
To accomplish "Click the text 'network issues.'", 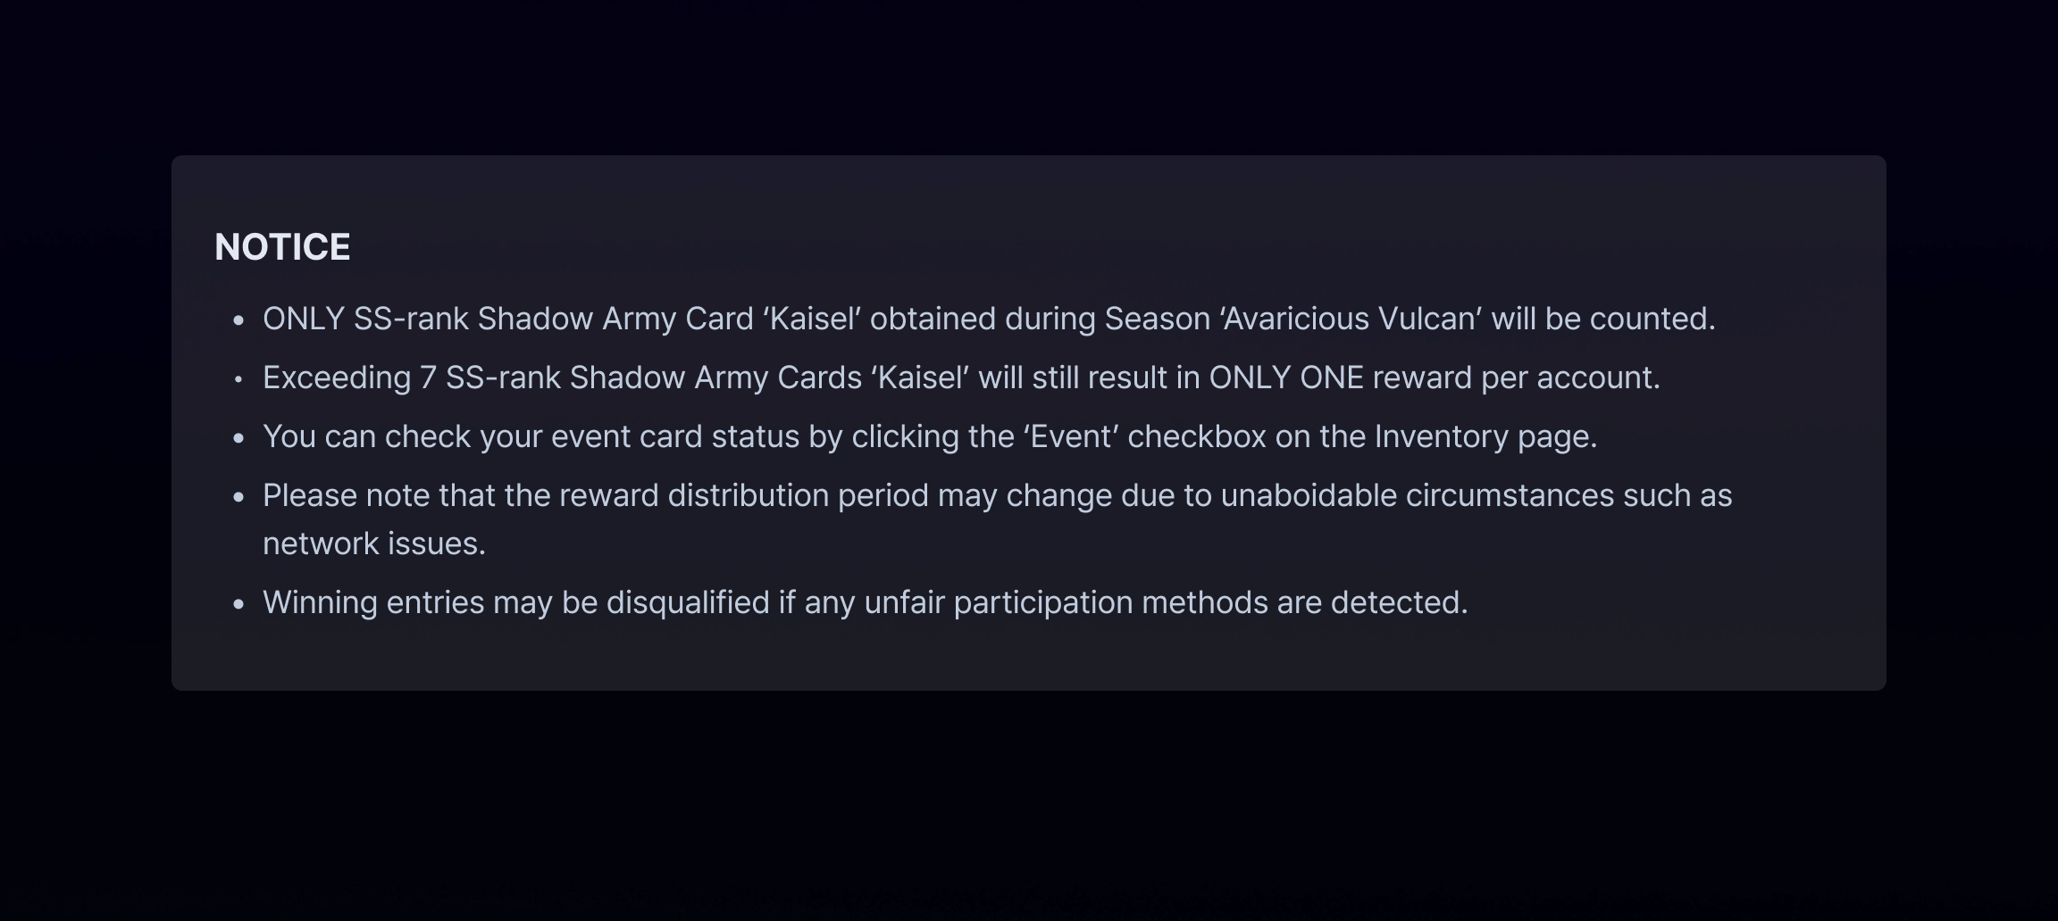I will click(x=374, y=543).
